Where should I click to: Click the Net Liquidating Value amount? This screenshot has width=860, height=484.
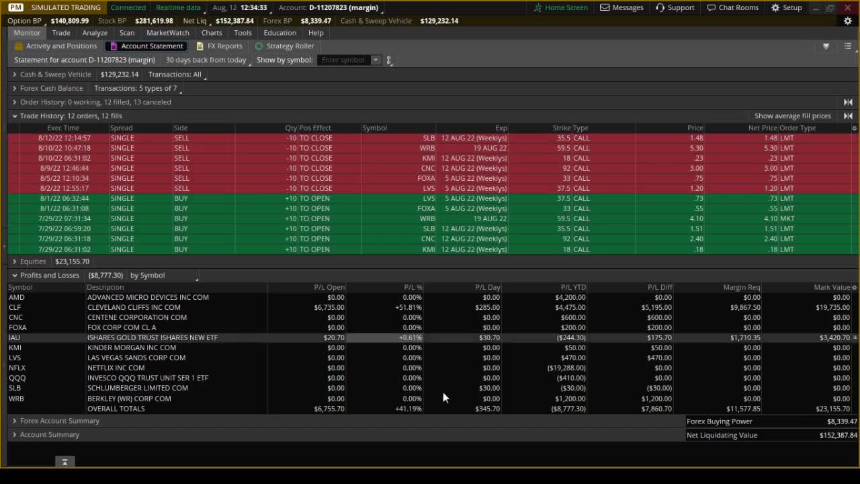[838, 435]
